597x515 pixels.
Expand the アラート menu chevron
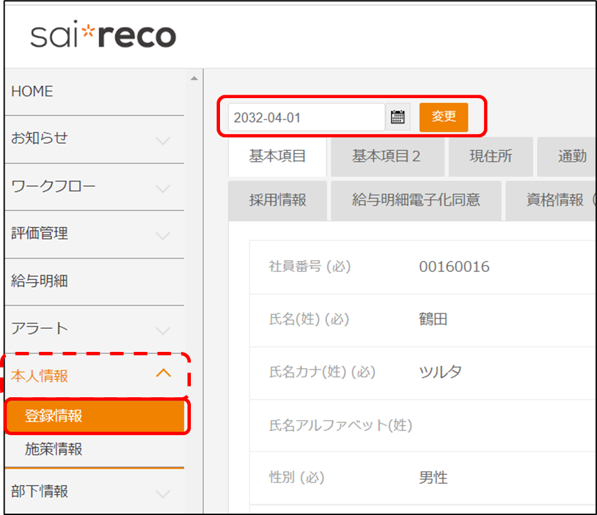coord(163,330)
